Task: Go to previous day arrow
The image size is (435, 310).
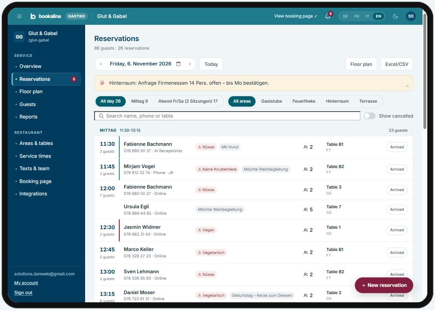Action: [x=101, y=64]
